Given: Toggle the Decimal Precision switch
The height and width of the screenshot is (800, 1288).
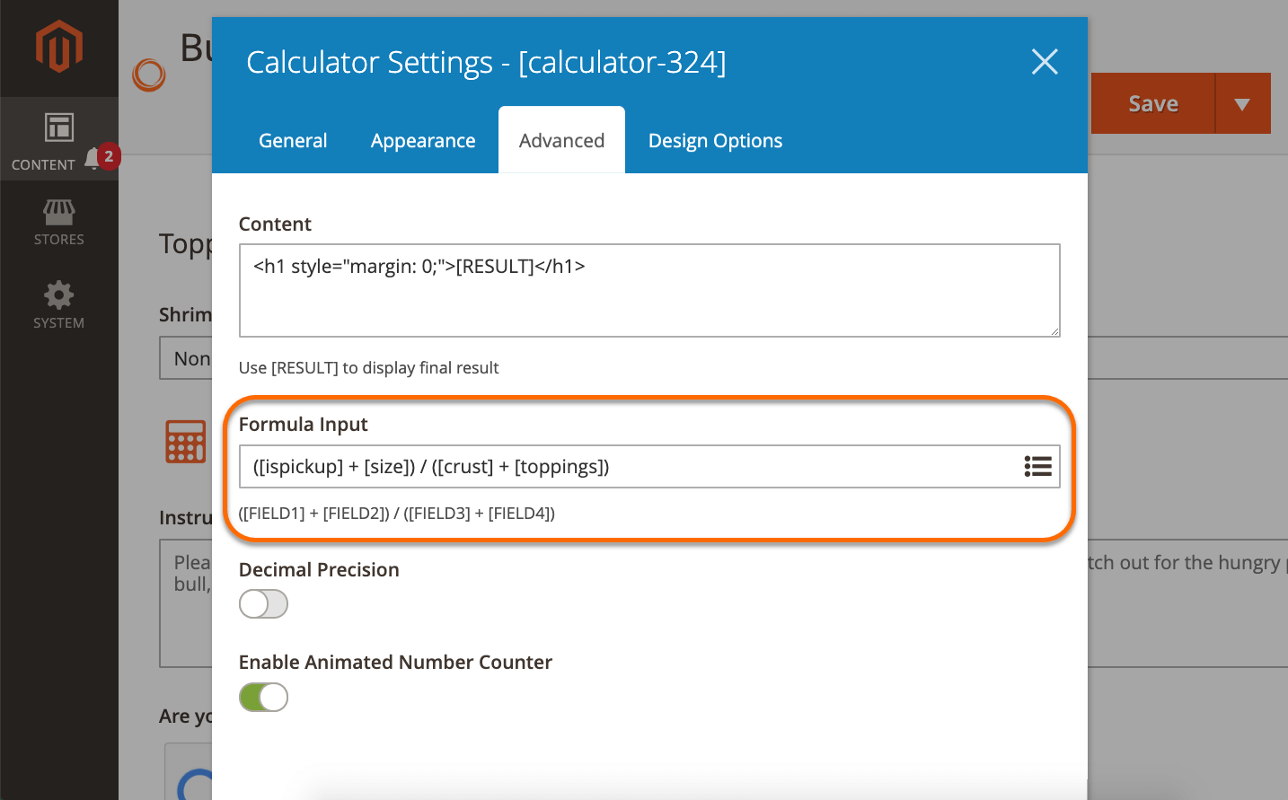Looking at the screenshot, I should point(263,604).
